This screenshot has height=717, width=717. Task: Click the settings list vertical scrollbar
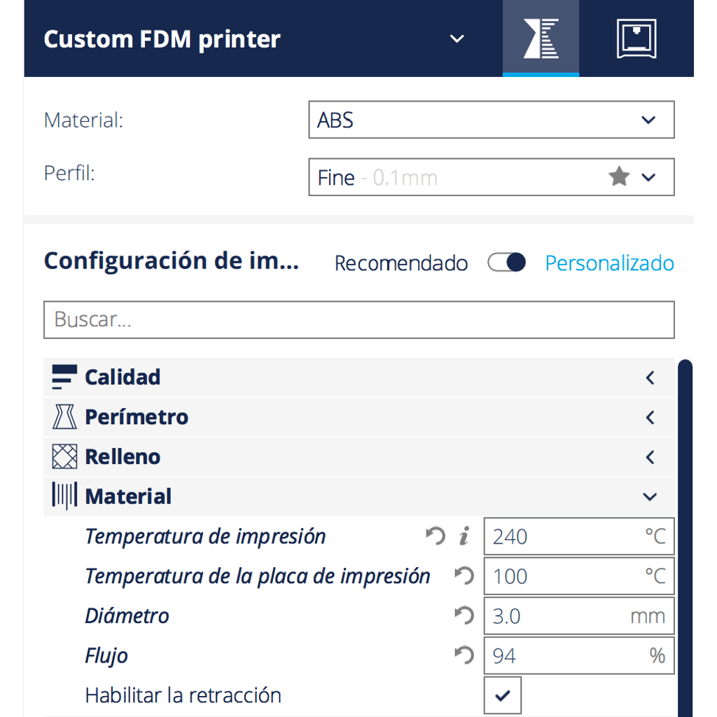685,538
